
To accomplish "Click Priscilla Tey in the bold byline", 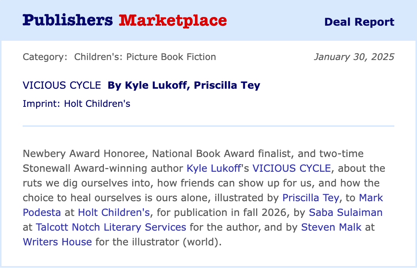I will (227, 85).
